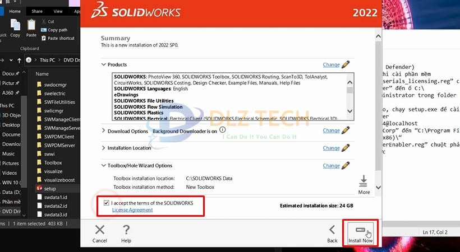Click summary pane scroll down arrow

tap(379, 187)
